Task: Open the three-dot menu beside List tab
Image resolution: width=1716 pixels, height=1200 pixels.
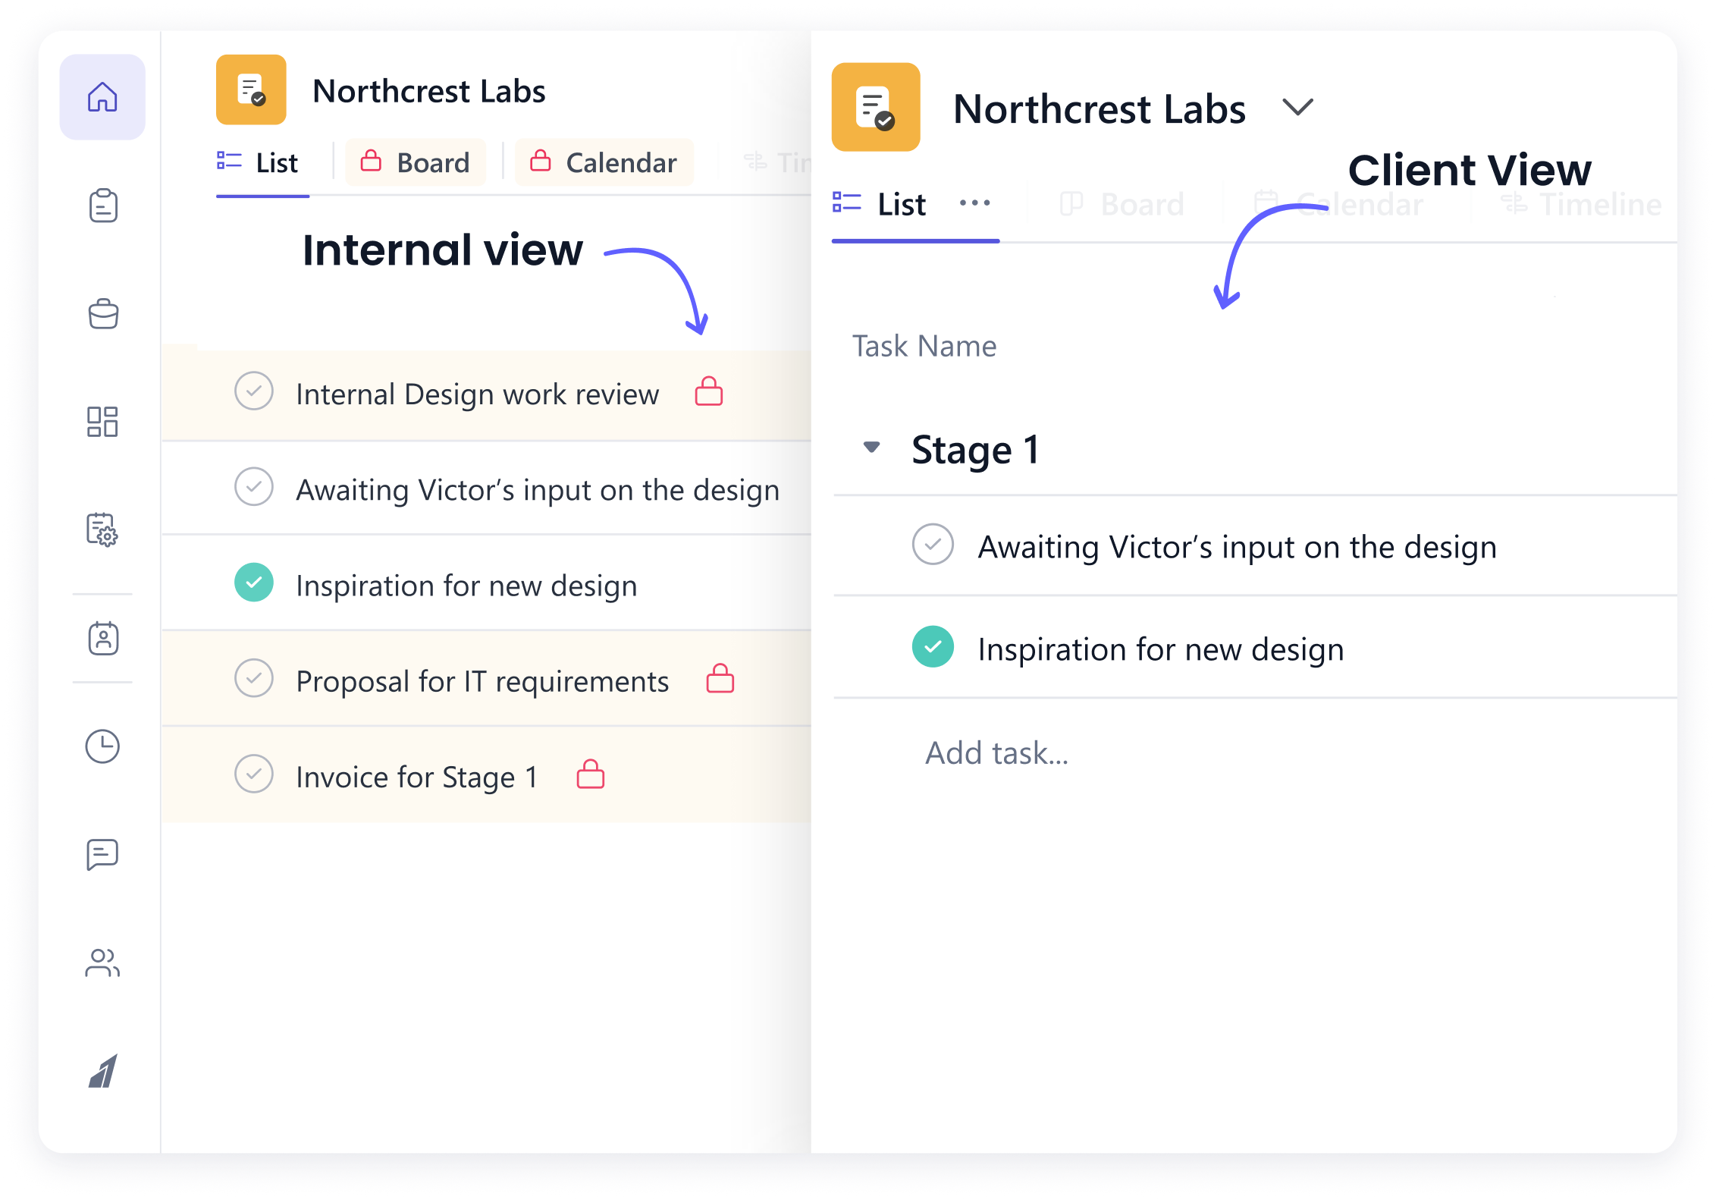Action: point(974,203)
